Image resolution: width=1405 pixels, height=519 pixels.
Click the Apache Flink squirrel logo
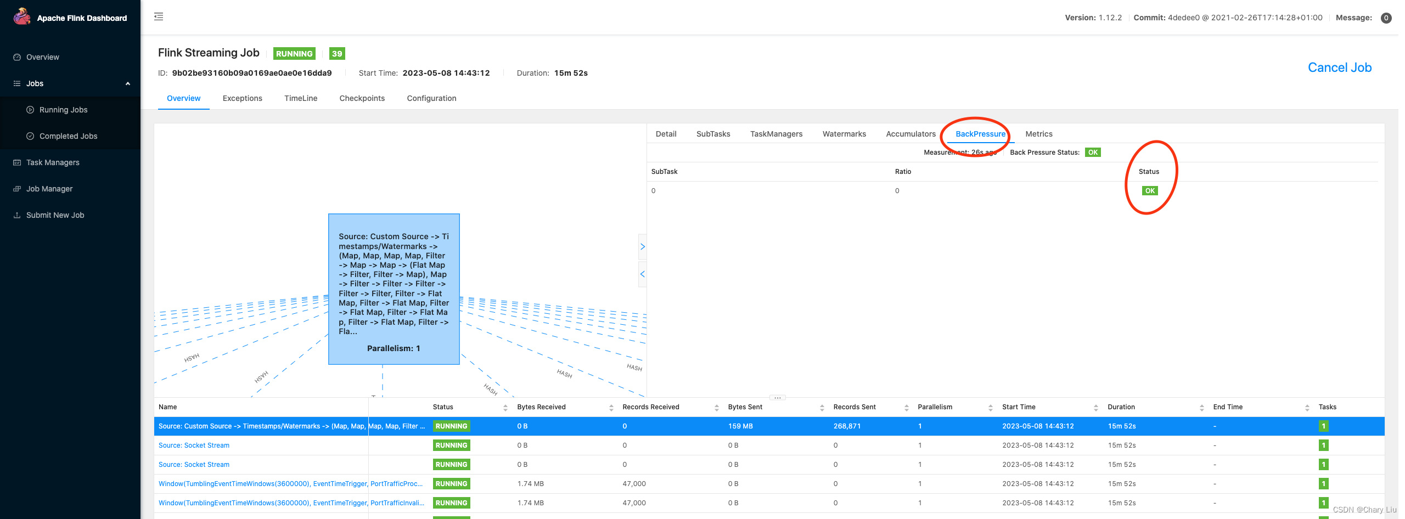(22, 17)
